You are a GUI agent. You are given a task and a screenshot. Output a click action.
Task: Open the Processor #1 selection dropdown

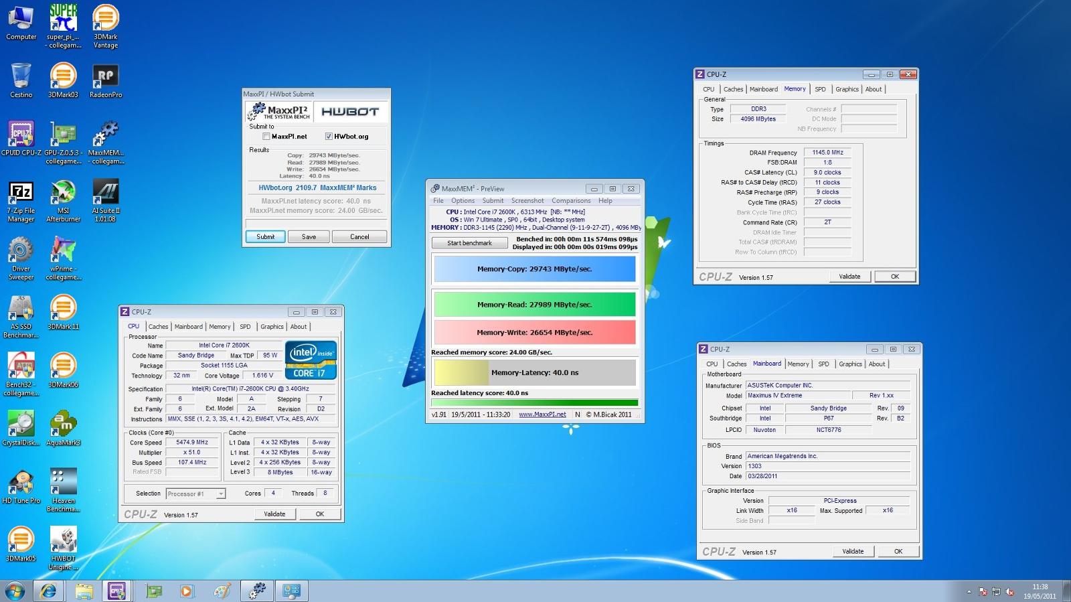tap(196, 494)
